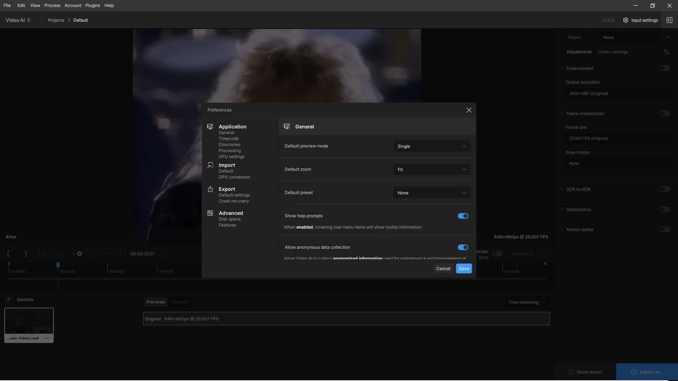678x381 pixels.
Task: Open the Plugins menu
Action: (x=93, y=6)
